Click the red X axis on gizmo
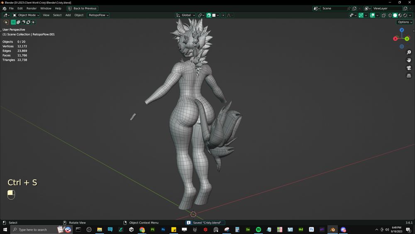The width and height of the screenshot is (415, 234). pyautogui.click(x=395, y=39)
